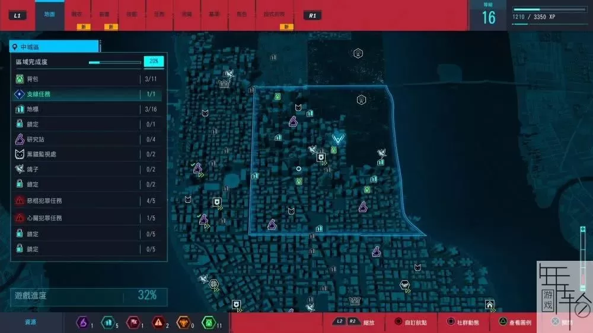Image resolution: width=593 pixels, height=333 pixels.
Task: Click the 鴿子 pigeon icon in list
Action: pyautogui.click(x=19, y=170)
